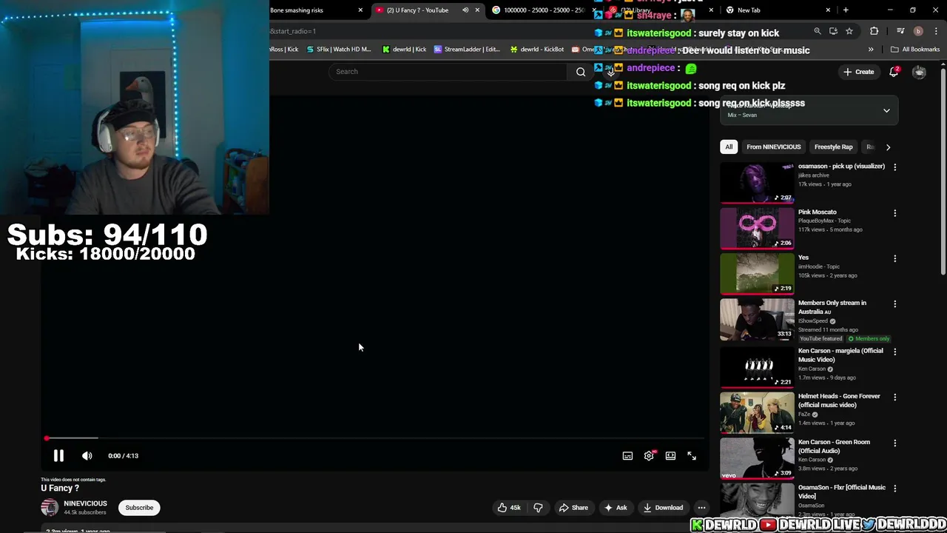
Task: Open the dewrld | Kick bookmark
Action: (404, 50)
